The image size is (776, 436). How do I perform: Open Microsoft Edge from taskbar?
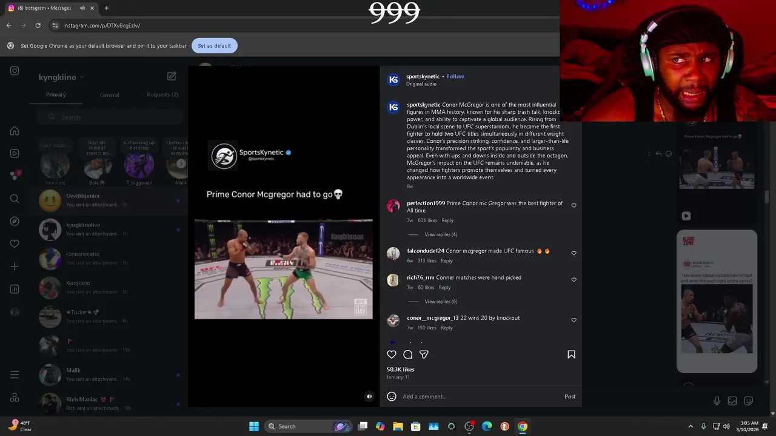(x=487, y=426)
